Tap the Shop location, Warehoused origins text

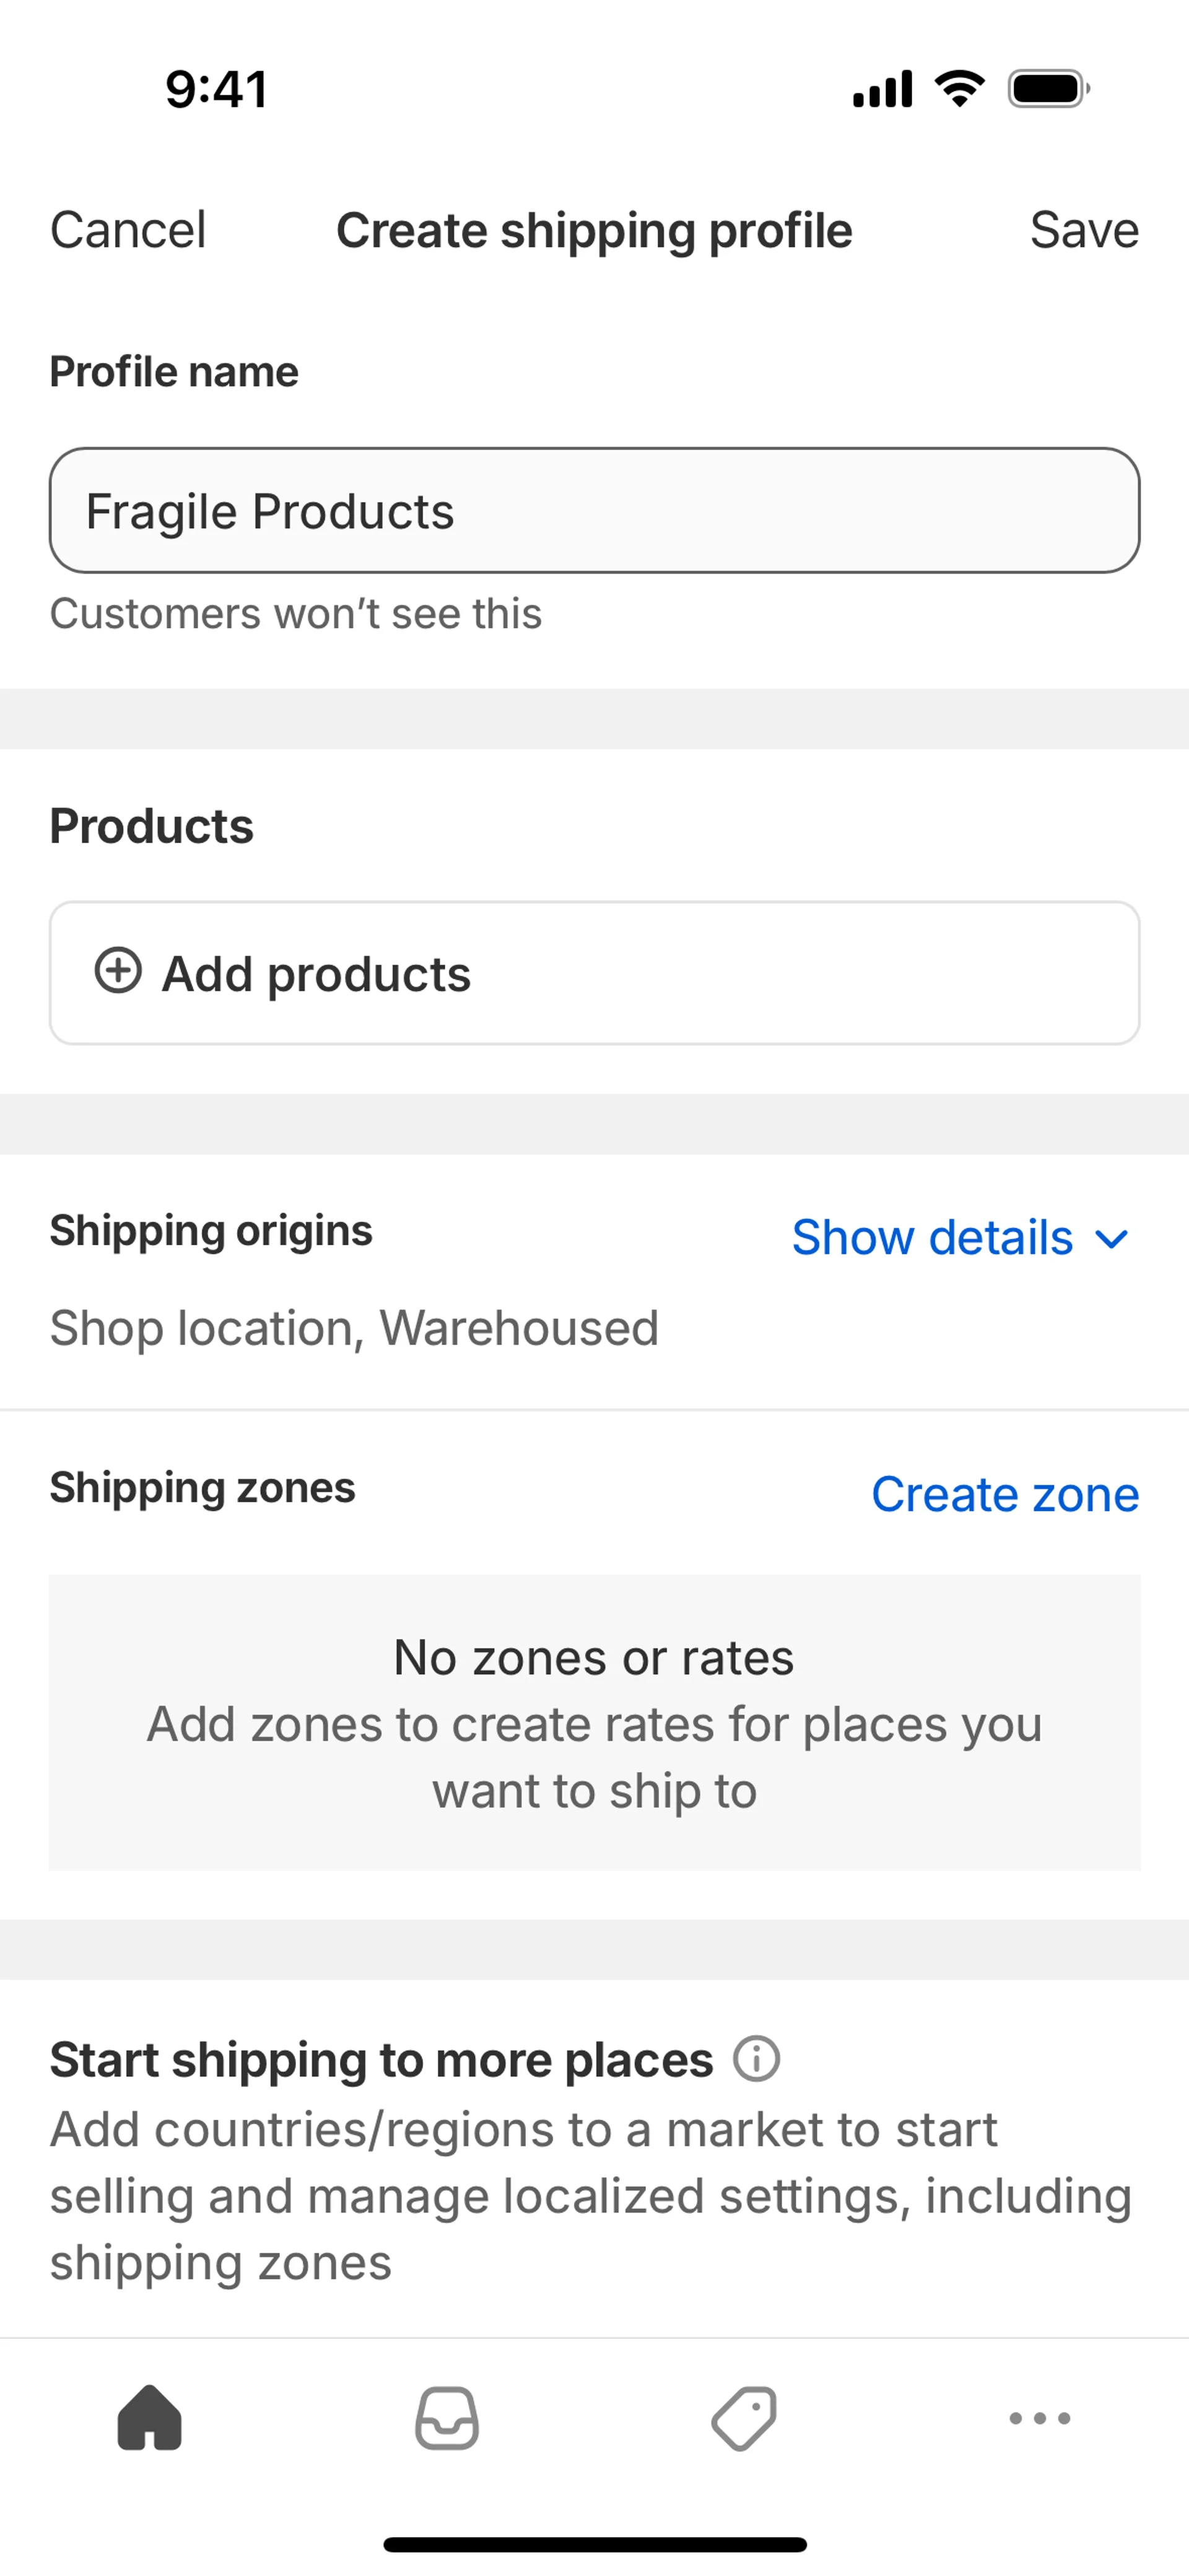(354, 1328)
